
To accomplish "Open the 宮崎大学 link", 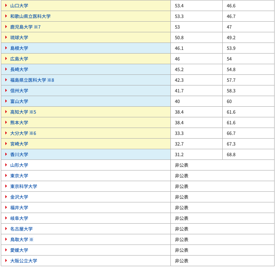I will coord(19,144).
